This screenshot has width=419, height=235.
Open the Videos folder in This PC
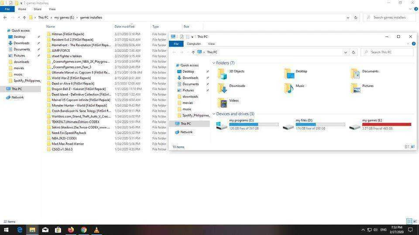tap(228, 103)
